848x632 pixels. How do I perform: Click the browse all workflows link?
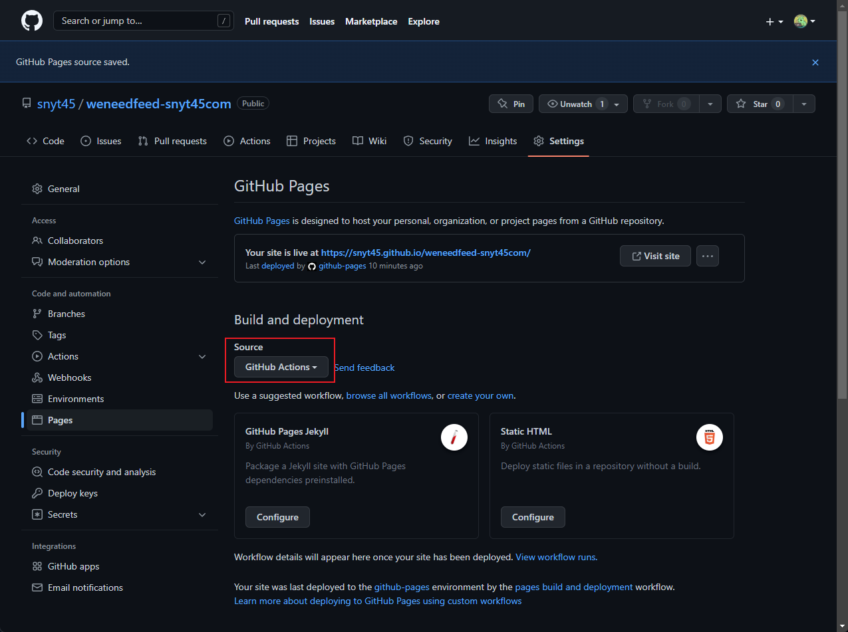[389, 395]
